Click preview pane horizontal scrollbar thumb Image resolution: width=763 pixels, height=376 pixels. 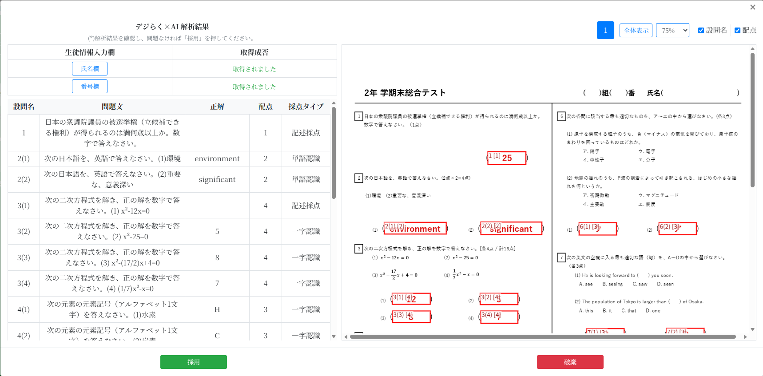(x=543, y=336)
